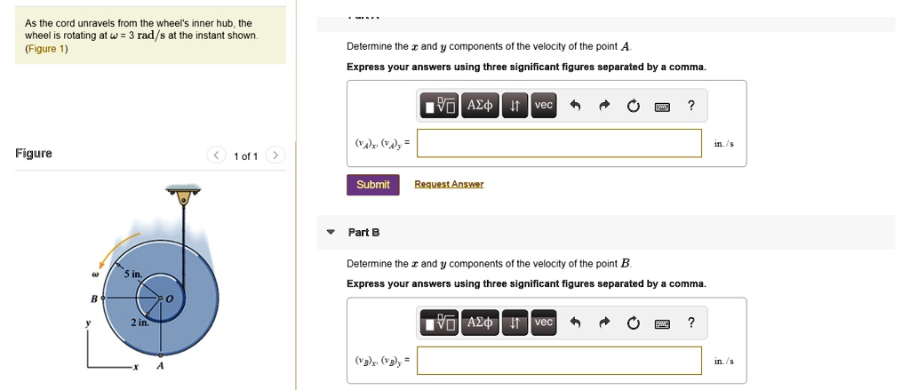Click the templates icon in Part B toolbar
910x390 pixels.
click(x=440, y=323)
